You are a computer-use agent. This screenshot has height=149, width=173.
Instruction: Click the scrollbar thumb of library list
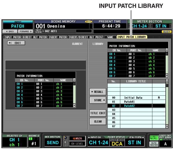[167, 86]
